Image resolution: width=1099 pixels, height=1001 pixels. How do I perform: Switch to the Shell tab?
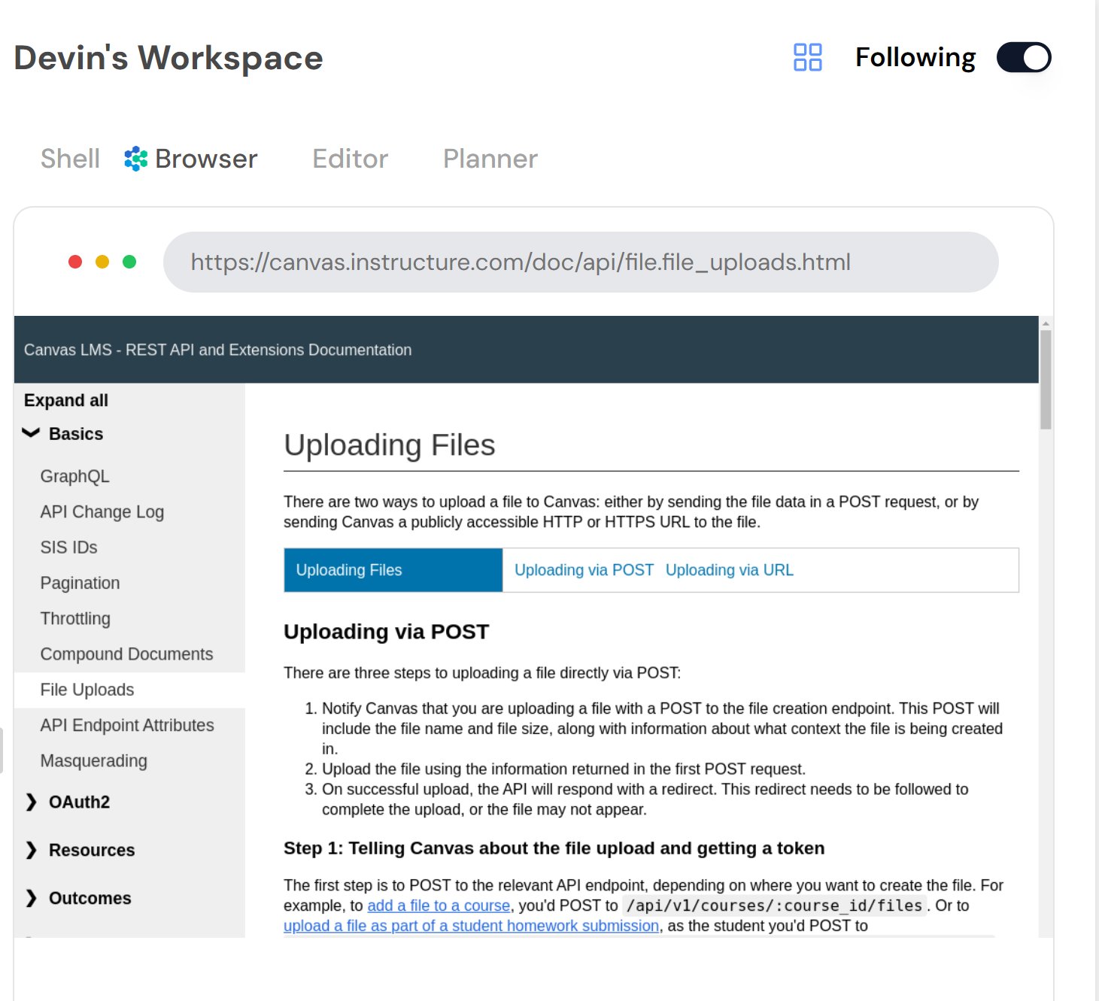point(70,159)
